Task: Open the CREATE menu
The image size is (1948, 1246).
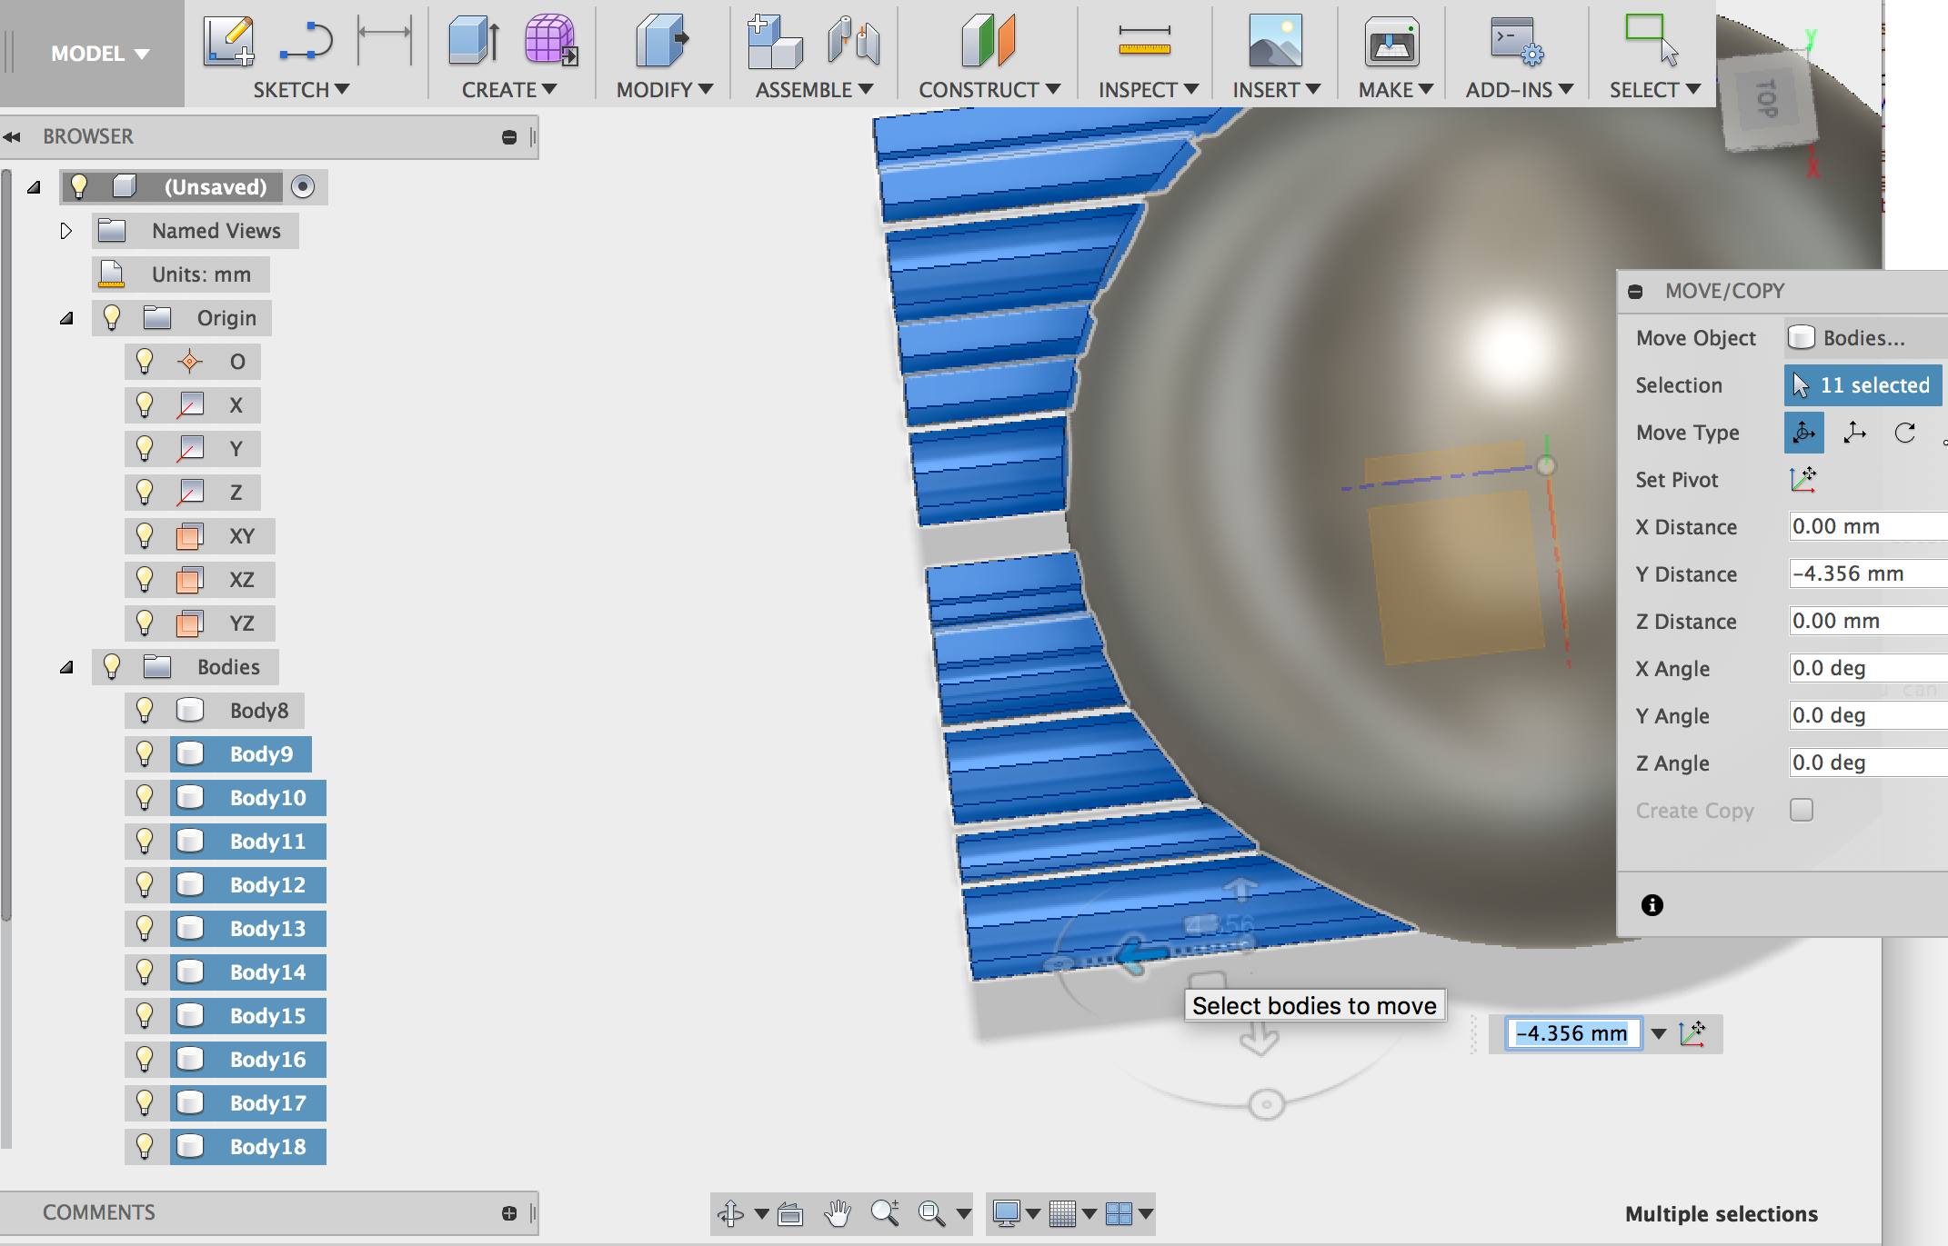Action: click(508, 90)
